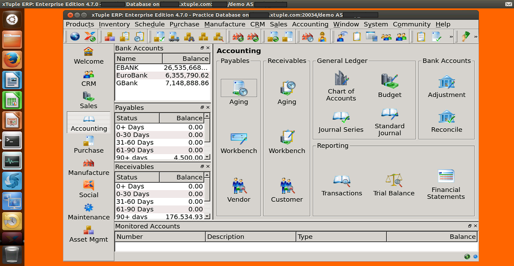Viewport: 514px width, 266px height.
Task: Select the EBANK bank account row
Action: [x=162, y=68]
